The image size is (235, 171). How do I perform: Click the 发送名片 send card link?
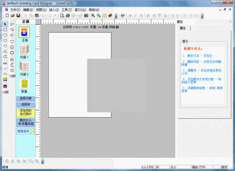pos(26,131)
